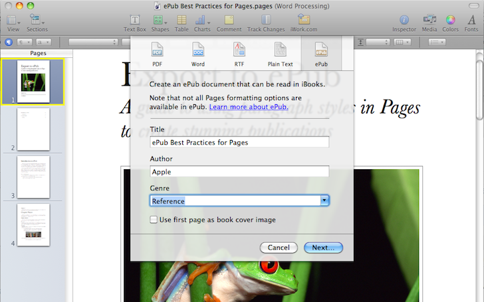Open the Sections toolbar menu
484x302 pixels.
click(37, 23)
